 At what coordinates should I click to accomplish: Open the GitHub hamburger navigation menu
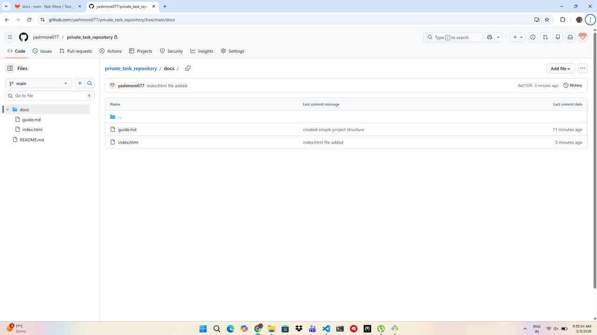point(10,37)
